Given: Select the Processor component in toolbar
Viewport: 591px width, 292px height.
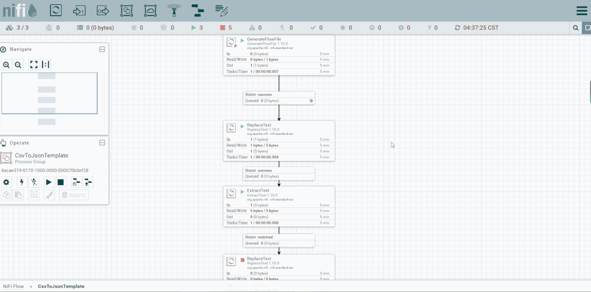Looking at the screenshot, I should click(x=56, y=10).
